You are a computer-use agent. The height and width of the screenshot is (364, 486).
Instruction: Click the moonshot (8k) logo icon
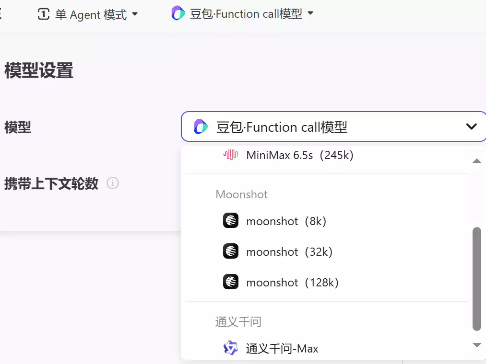(x=231, y=221)
